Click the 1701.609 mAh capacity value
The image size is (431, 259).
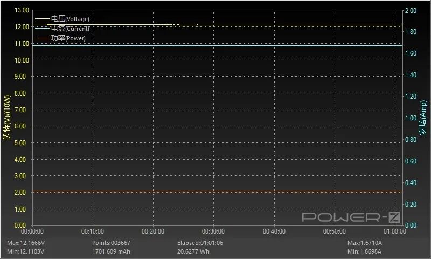point(111,251)
